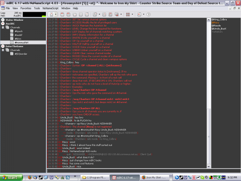Open dropdown beside the red star page icon
The image size is (241, 181).
point(143,14)
